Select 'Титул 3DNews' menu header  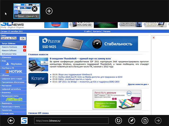13,43
